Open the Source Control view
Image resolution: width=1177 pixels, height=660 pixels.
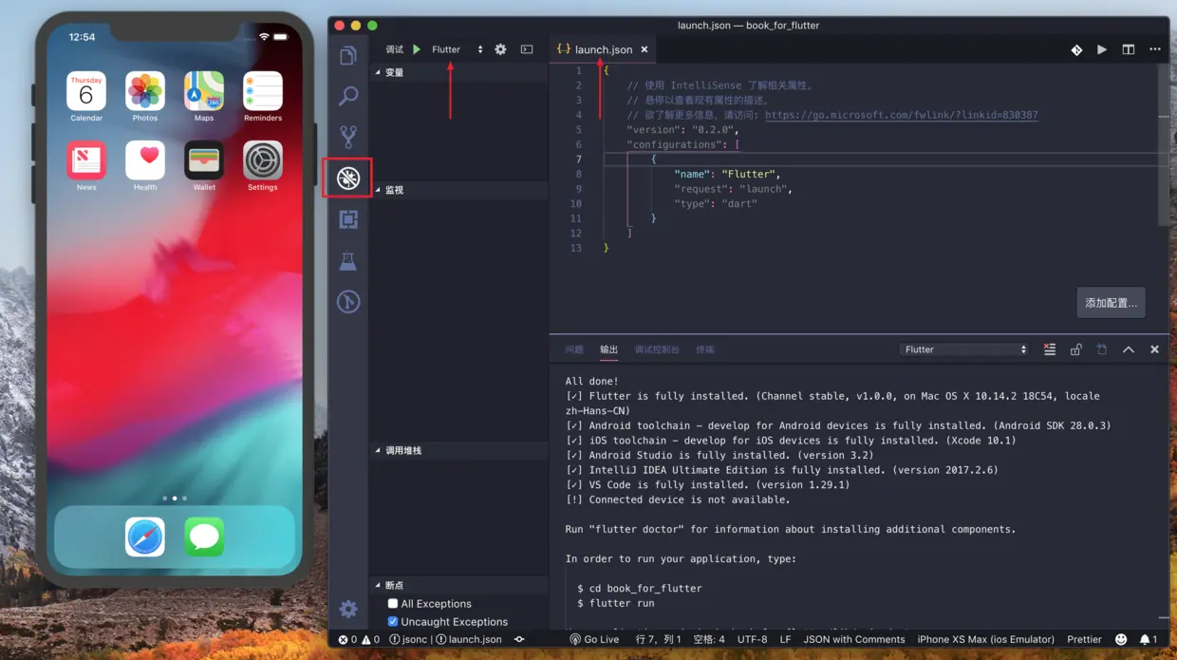click(348, 137)
